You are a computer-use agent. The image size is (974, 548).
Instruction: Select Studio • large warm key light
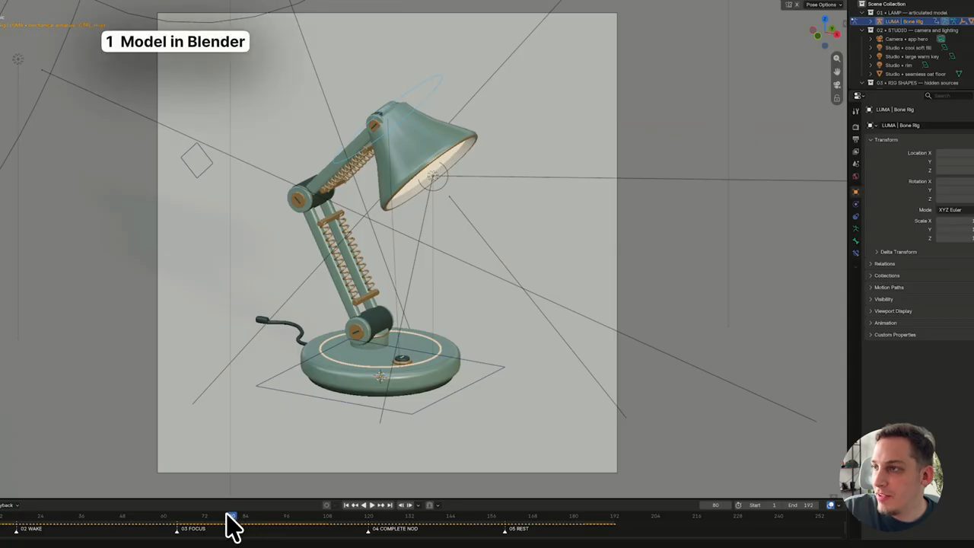coord(912,56)
